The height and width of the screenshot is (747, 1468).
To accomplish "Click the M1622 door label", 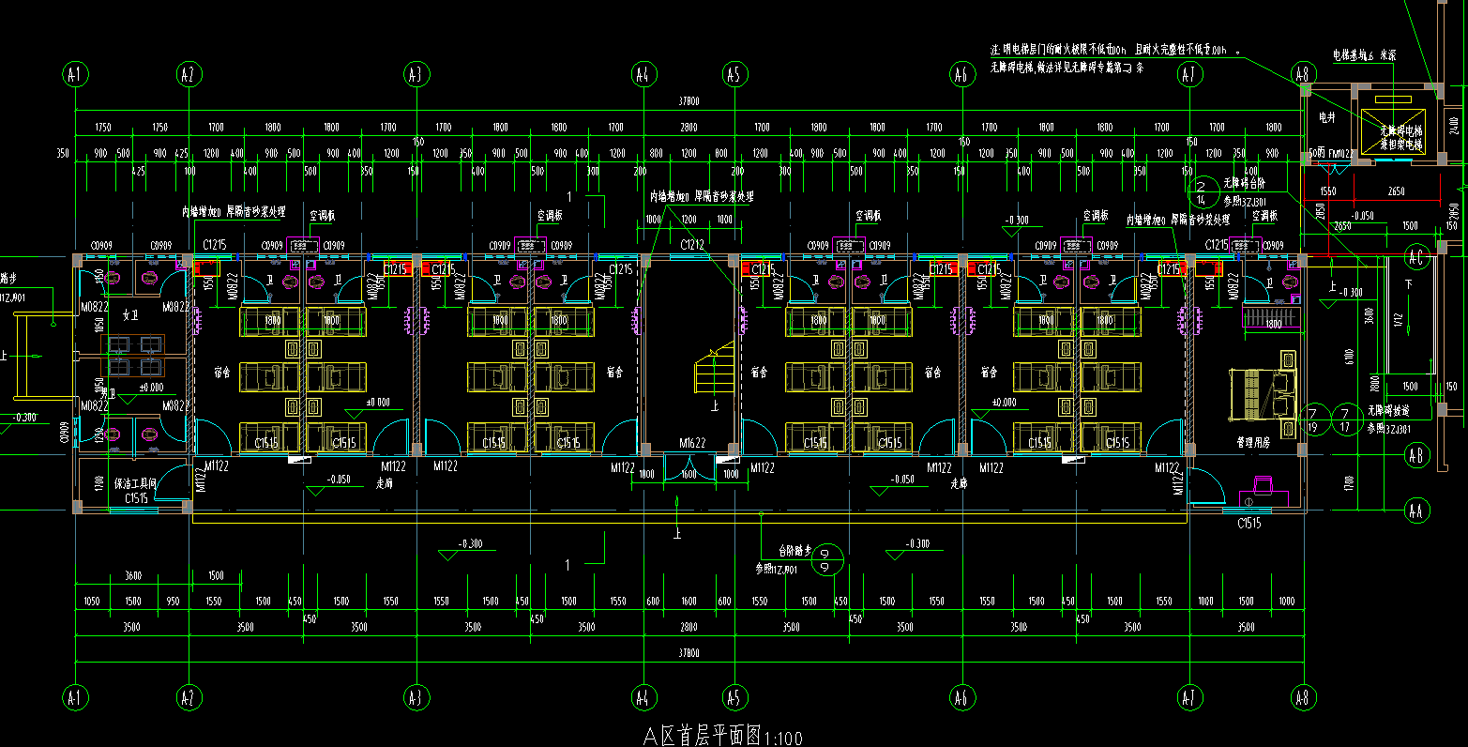I will 692,442.
